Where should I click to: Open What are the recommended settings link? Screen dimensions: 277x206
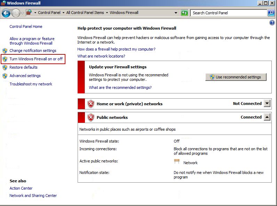[x=120, y=87]
